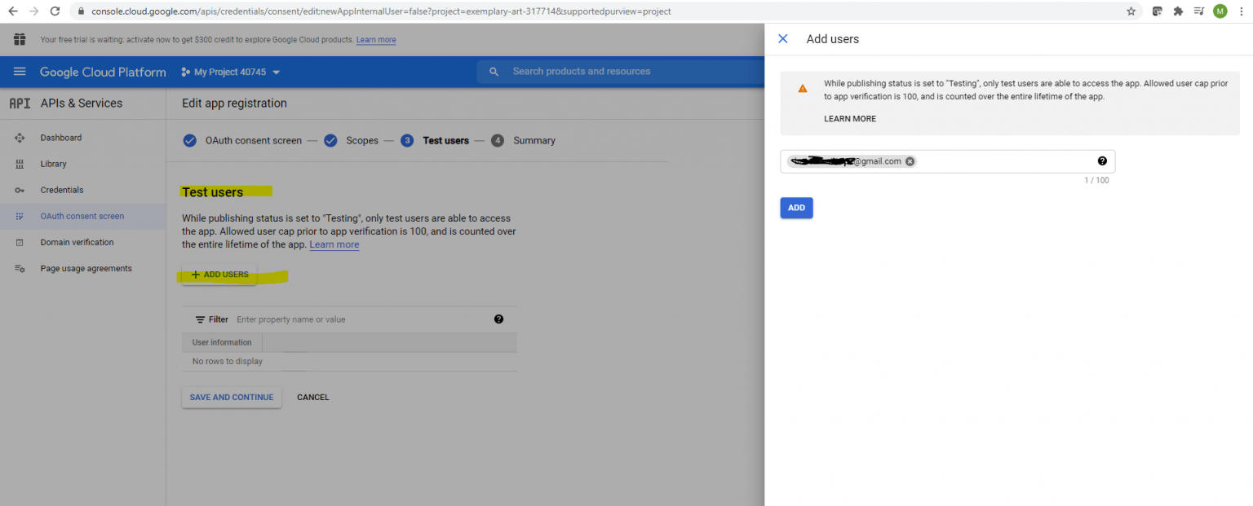1253x506 pixels.
Task: Click the search magnifier icon in the header
Action: 494,72
